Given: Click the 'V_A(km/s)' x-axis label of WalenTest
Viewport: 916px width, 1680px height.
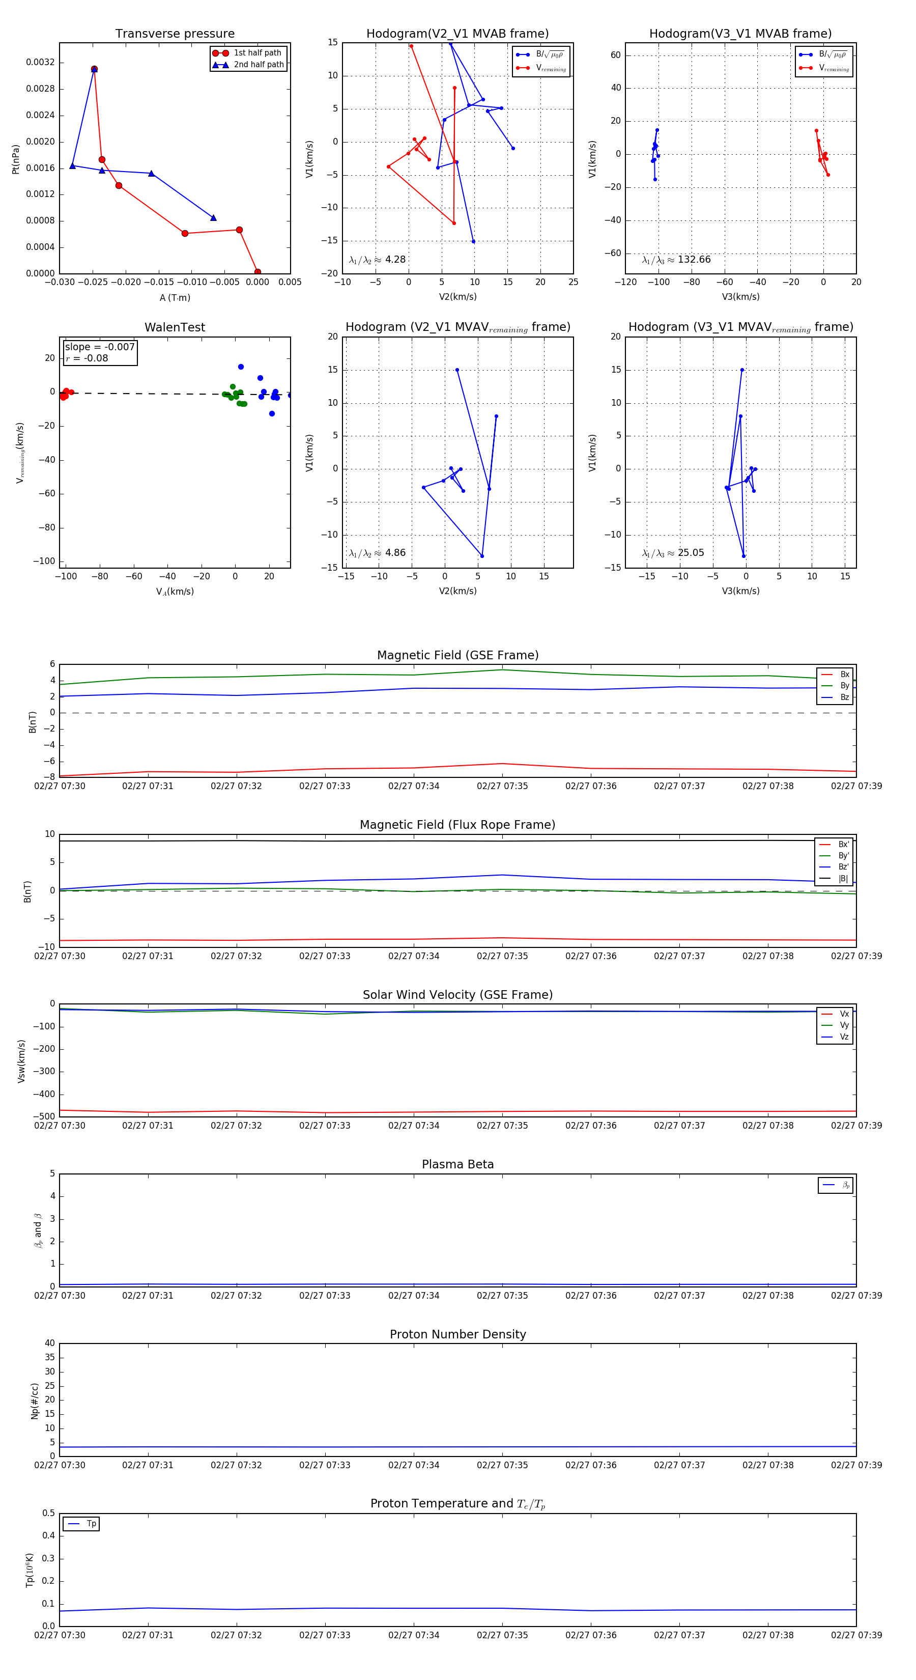Looking at the screenshot, I should (175, 592).
